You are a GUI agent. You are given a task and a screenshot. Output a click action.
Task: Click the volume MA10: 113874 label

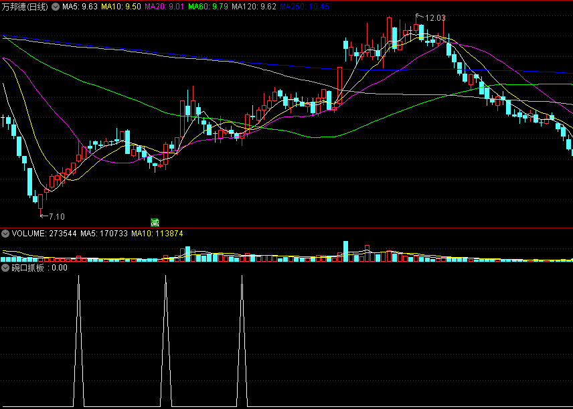pyautogui.click(x=157, y=234)
